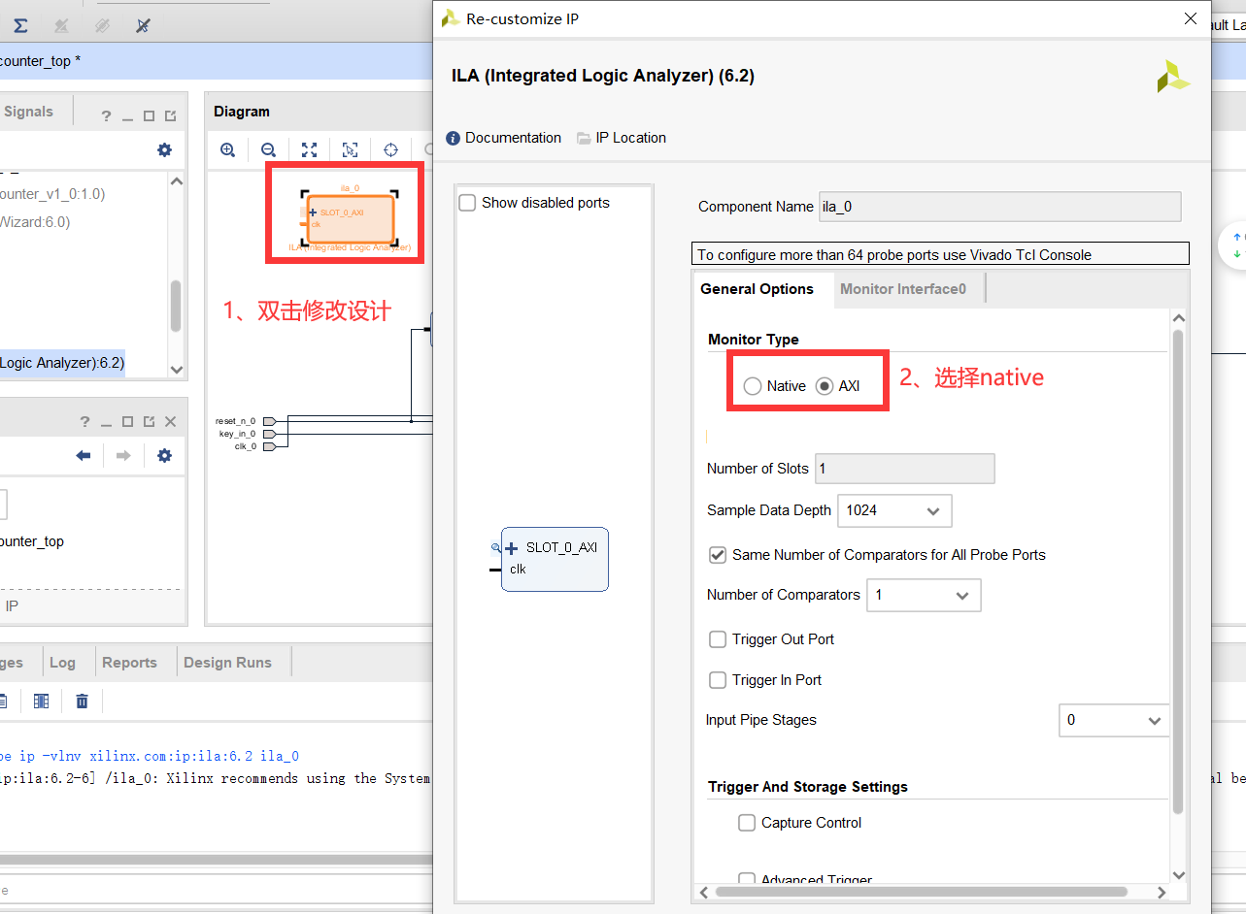Zoom out on the Diagram
Image resolution: width=1246 pixels, height=914 pixels.
coord(268,149)
